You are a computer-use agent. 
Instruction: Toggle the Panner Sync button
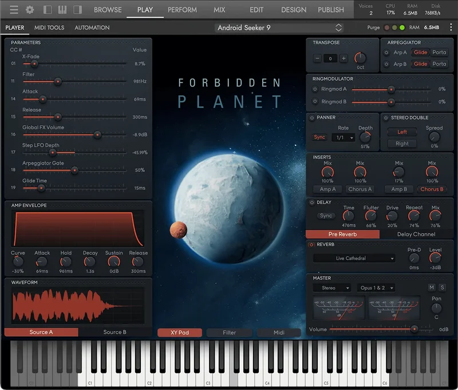319,137
